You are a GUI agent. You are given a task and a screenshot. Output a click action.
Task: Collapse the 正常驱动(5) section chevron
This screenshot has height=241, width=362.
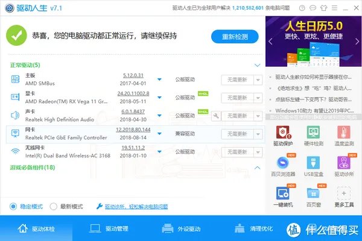[257, 65]
